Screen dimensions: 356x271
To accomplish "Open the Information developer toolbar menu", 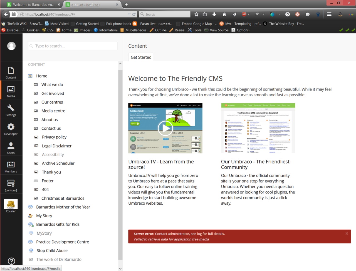I will tap(106, 30).
